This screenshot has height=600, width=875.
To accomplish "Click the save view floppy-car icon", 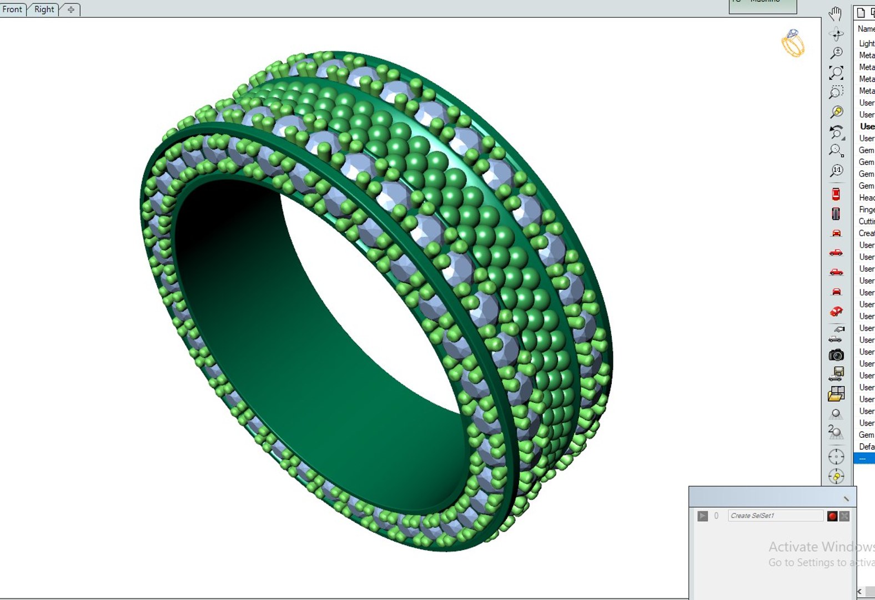I will coord(836,374).
